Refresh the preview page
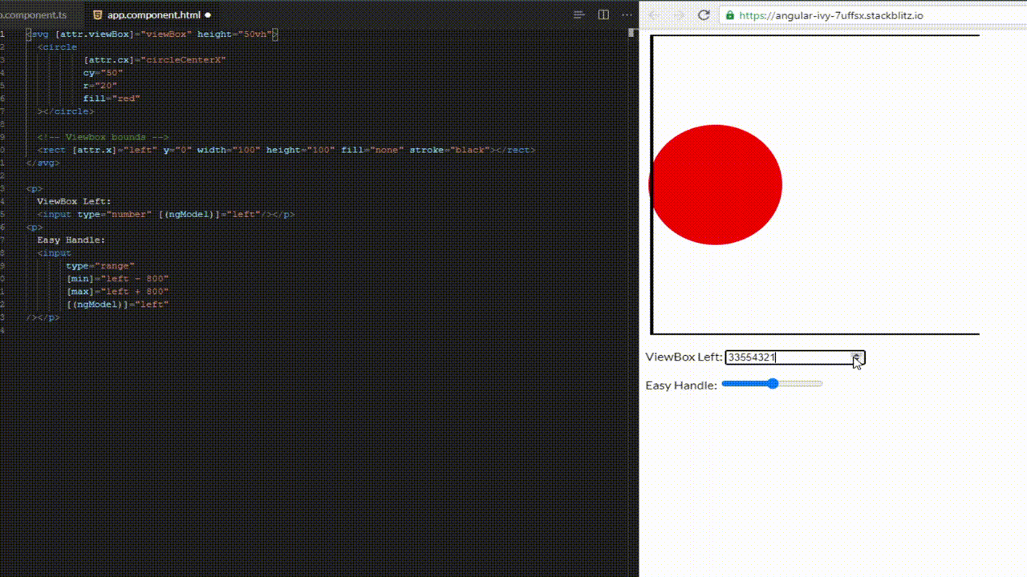The height and width of the screenshot is (577, 1027). (x=704, y=14)
